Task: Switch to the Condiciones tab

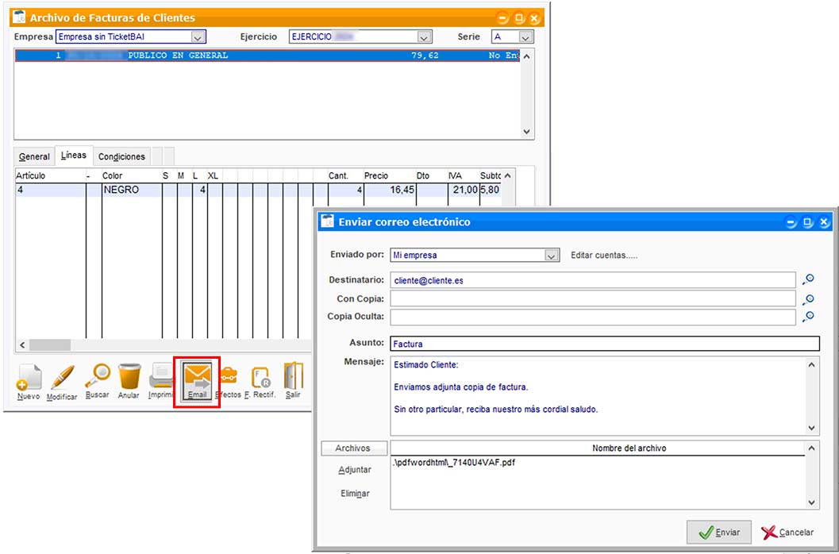Action: click(x=121, y=157)
